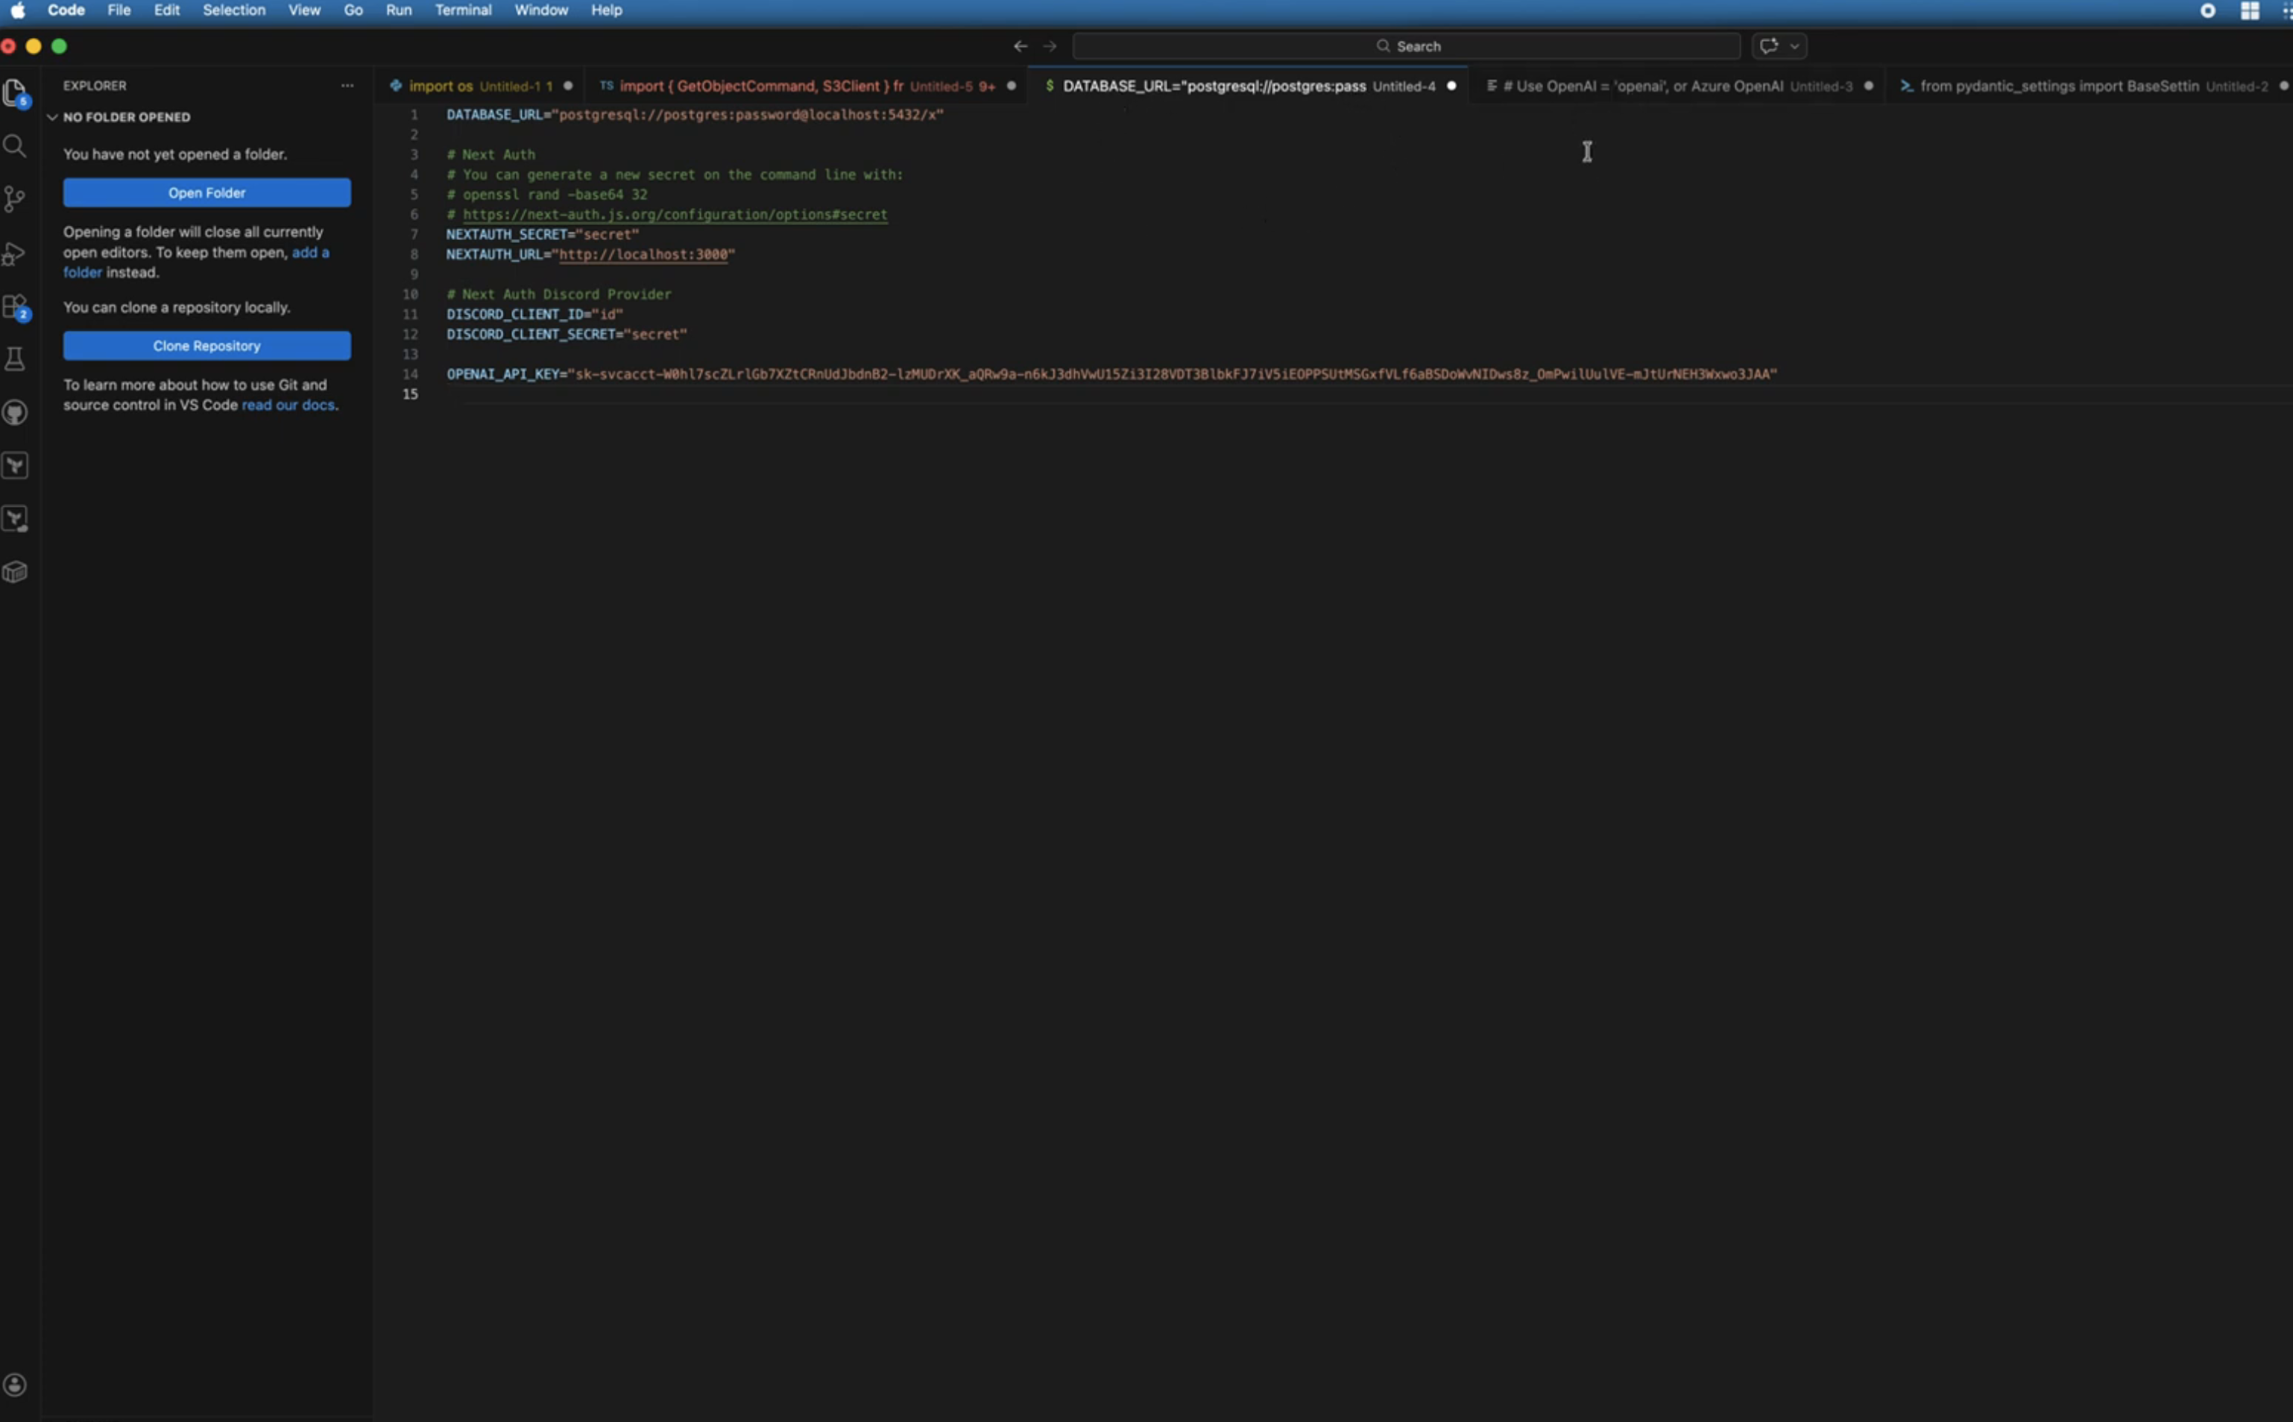The width and height of the screenshot is (2293, 1422).
Task: Open the Testing flask icon
Action: point(15,359)
